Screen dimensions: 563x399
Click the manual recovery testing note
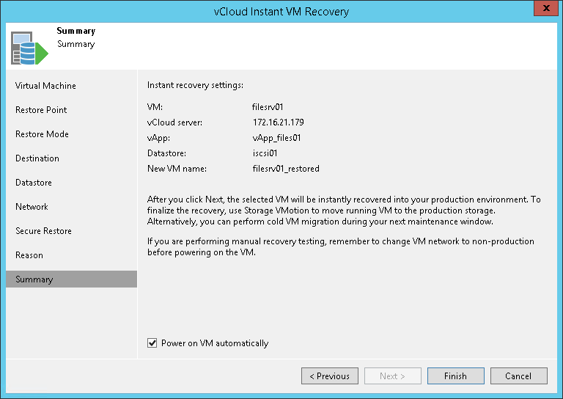tap(341, 246)
